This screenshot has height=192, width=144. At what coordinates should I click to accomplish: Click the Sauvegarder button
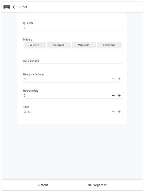[x=97, y=185]
